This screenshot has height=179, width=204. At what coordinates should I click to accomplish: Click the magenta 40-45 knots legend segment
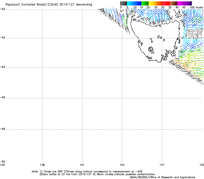(181, 3)
